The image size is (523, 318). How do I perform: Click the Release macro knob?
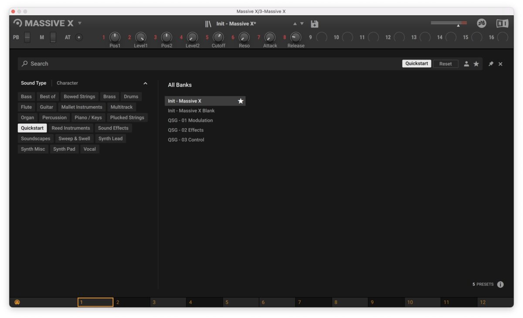point(295,37)
